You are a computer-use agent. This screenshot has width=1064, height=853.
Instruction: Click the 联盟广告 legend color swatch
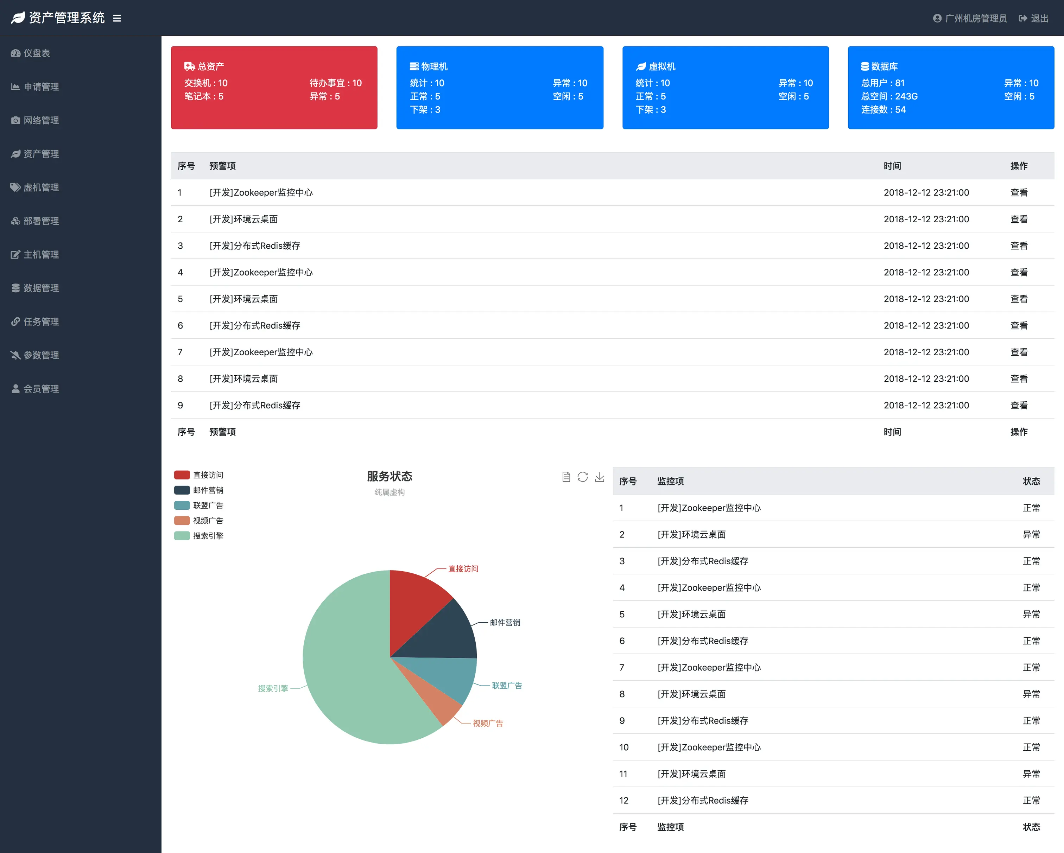tap(182, 505)
